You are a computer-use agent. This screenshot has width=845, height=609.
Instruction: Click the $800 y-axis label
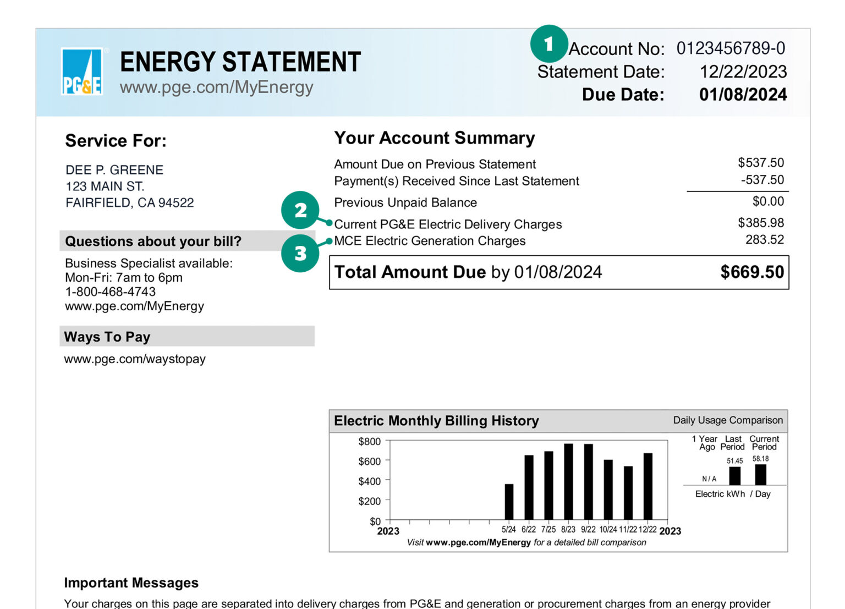369,441
